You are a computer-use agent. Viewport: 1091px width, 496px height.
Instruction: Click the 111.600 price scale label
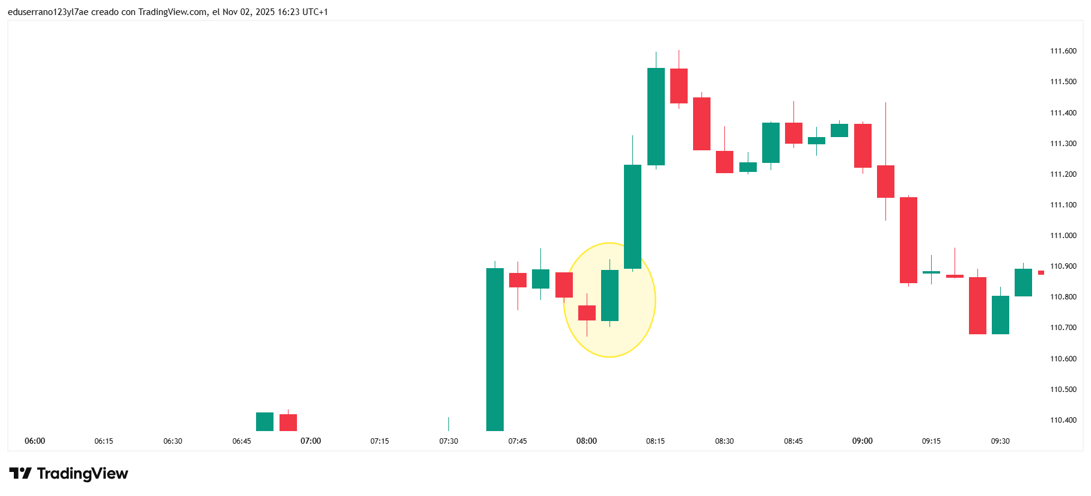(x=1063, y=51)
